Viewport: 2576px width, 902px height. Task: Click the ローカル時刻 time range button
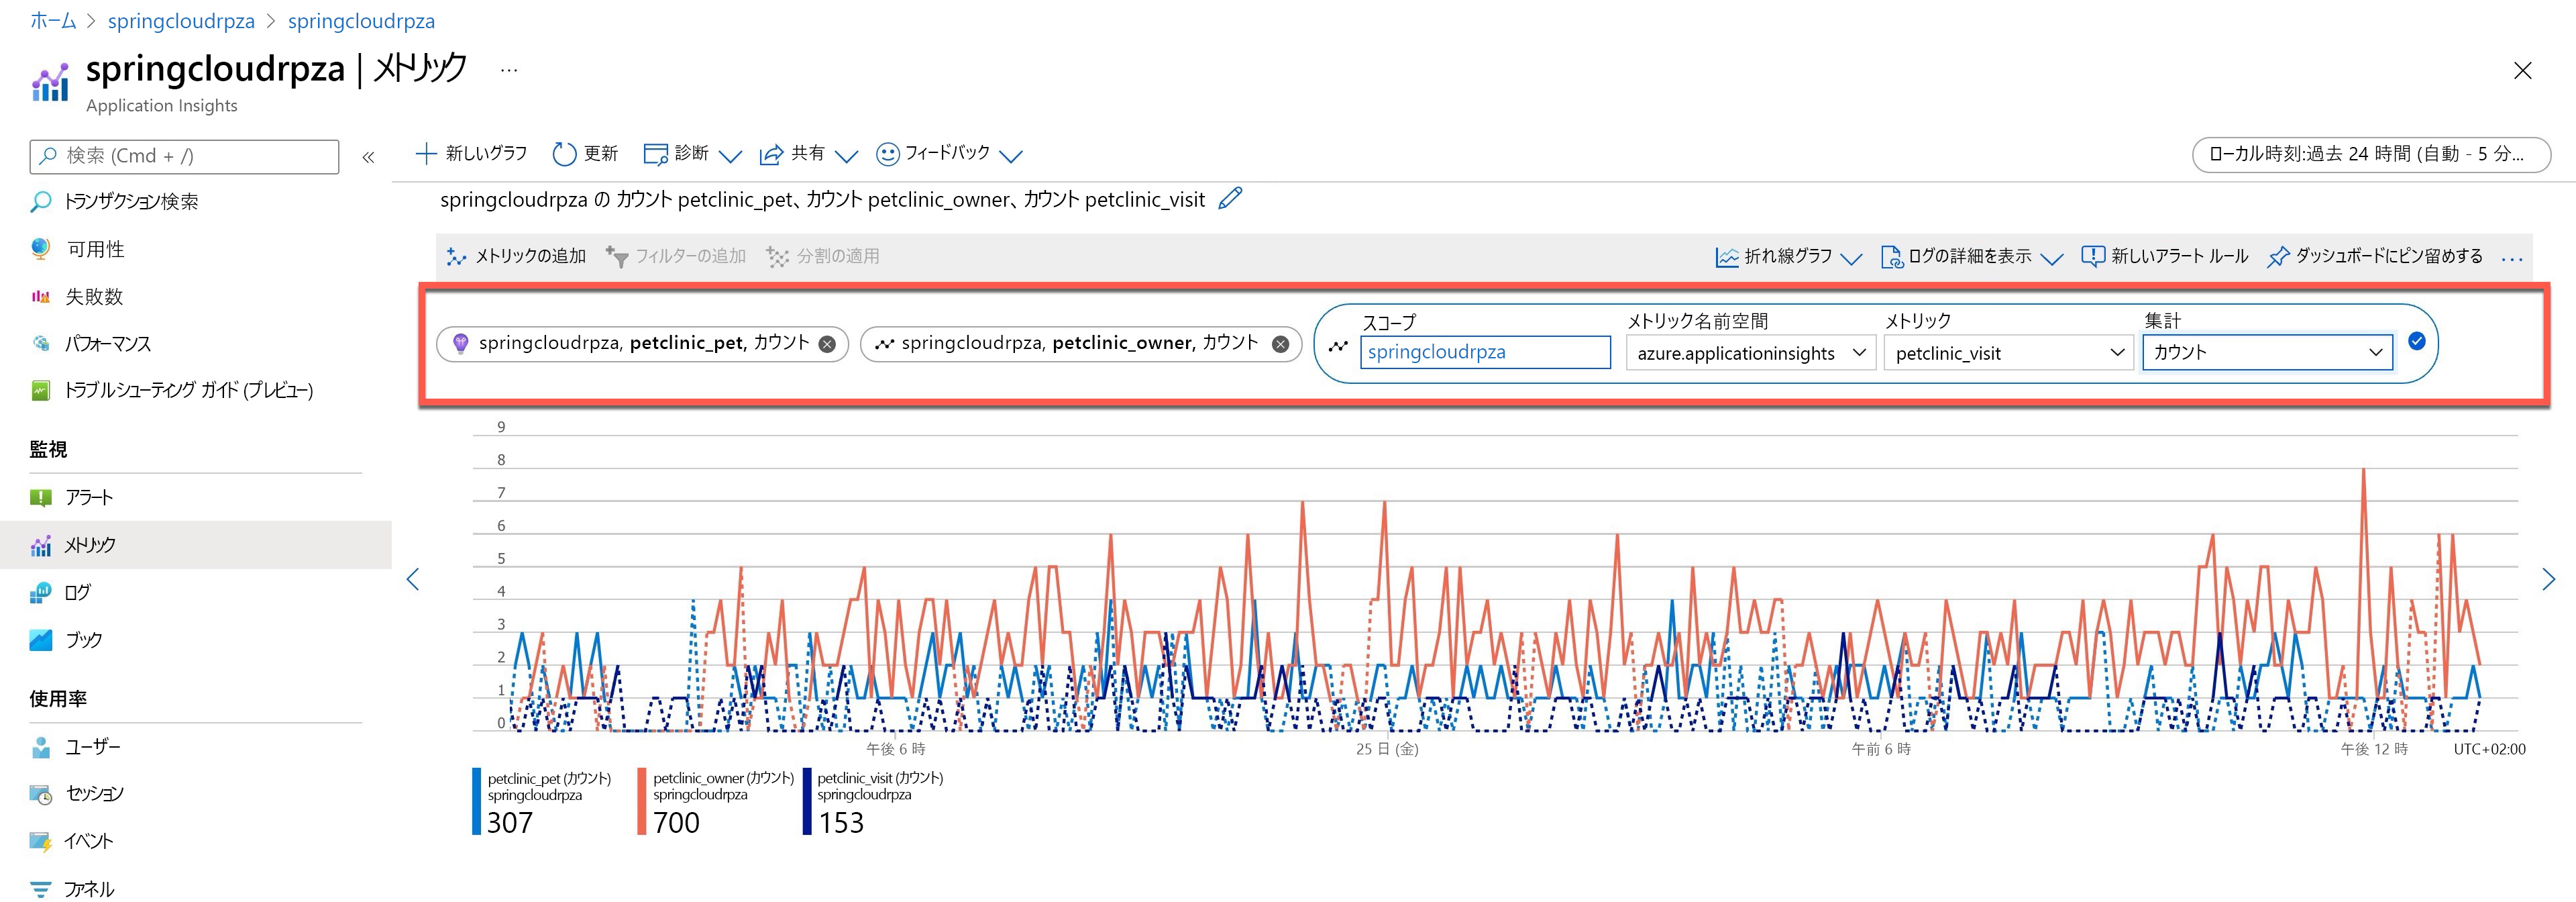click(x=2370, y=155)
